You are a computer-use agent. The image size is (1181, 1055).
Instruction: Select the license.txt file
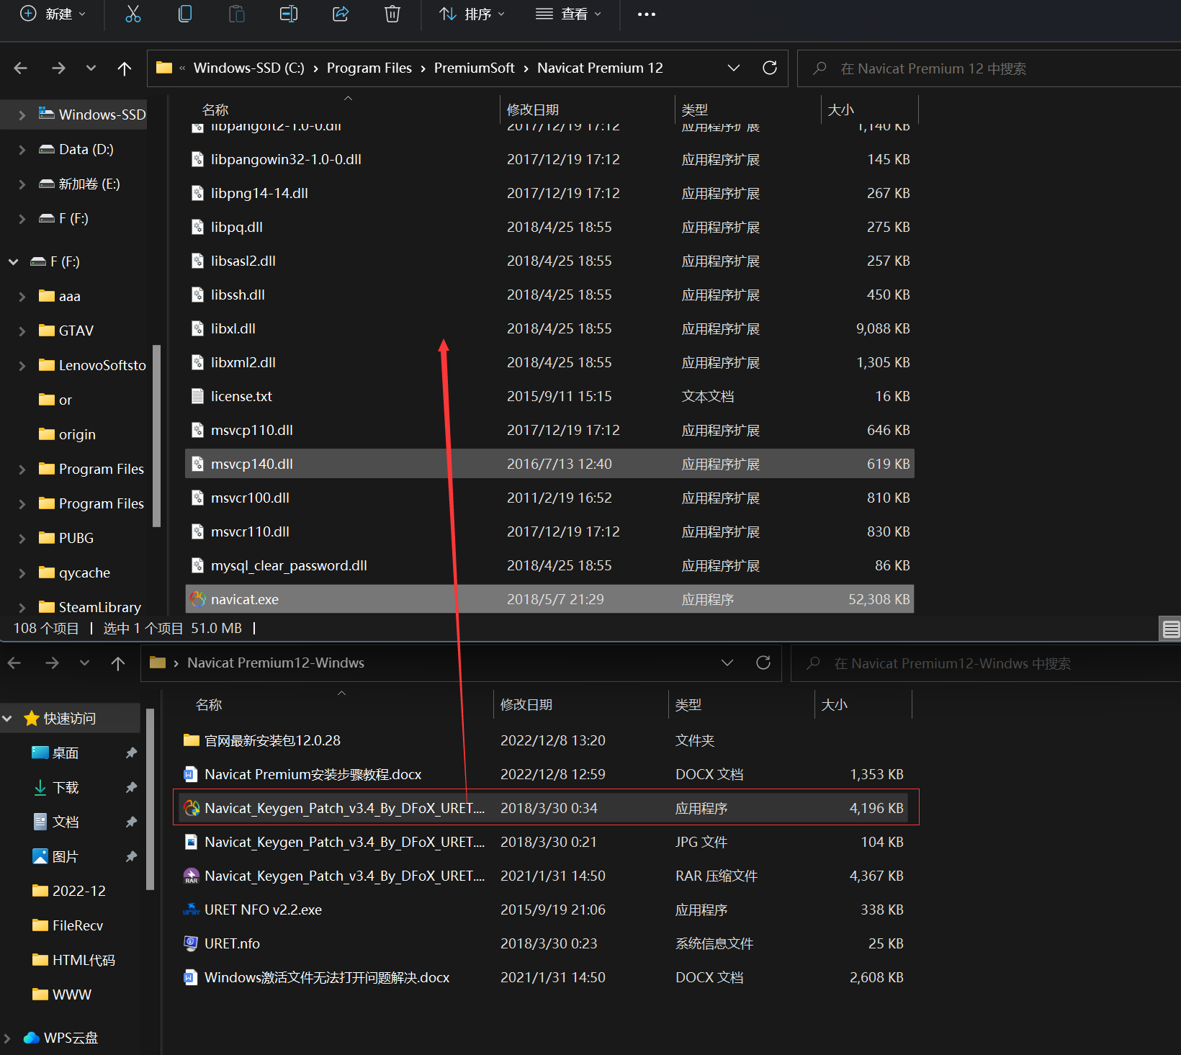241,396
